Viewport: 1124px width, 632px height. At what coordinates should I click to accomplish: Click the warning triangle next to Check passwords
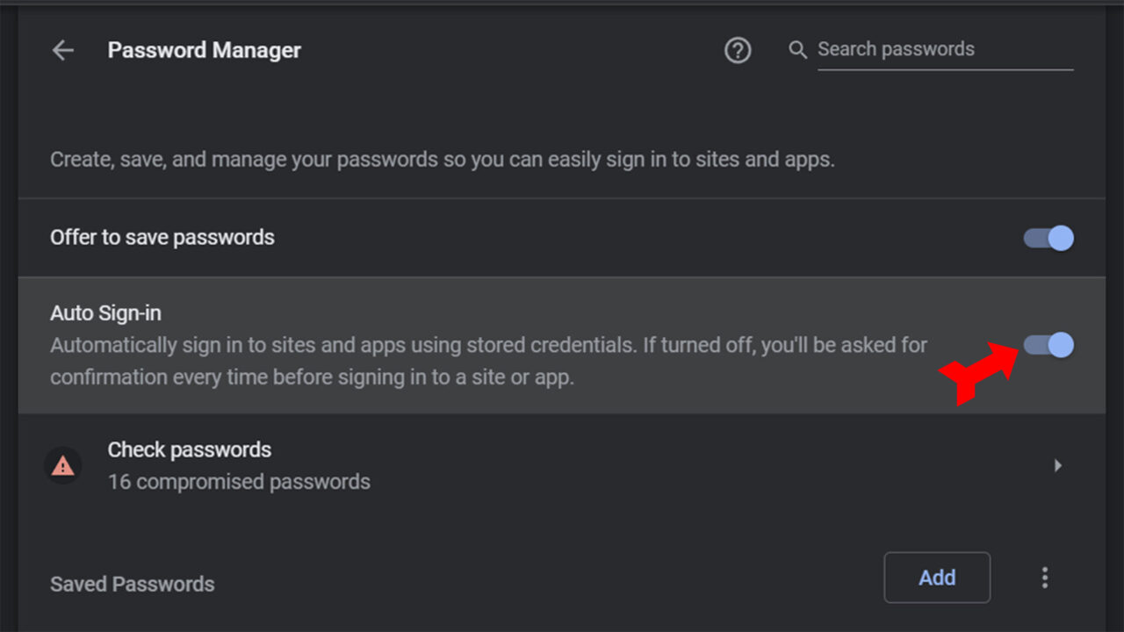(x=62, y=465)
